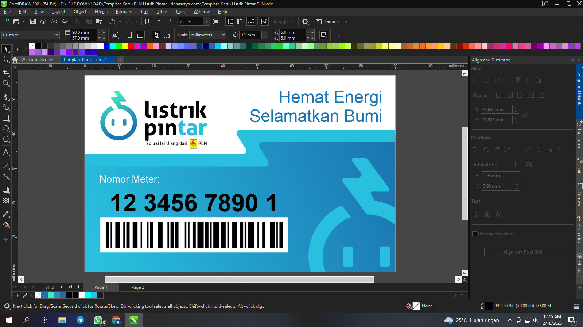Open Telegram from taskbar

[x=80, y=320]
